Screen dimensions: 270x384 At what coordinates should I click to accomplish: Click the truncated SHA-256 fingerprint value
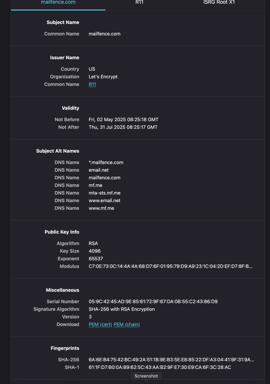click(x=171, y=360)
